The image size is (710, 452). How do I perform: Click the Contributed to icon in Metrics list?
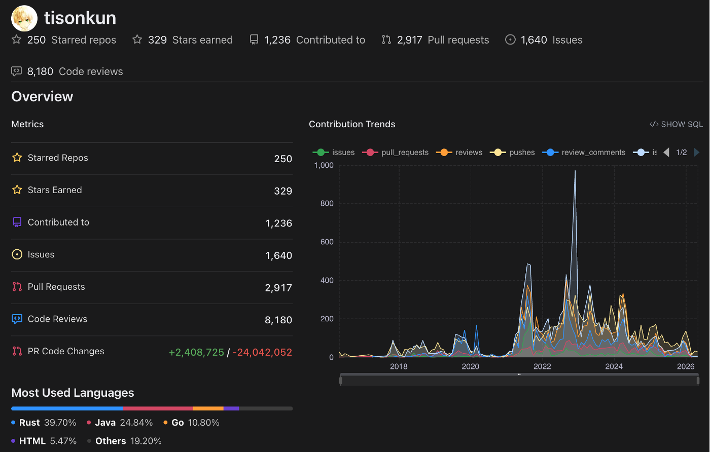pos(17,222)
